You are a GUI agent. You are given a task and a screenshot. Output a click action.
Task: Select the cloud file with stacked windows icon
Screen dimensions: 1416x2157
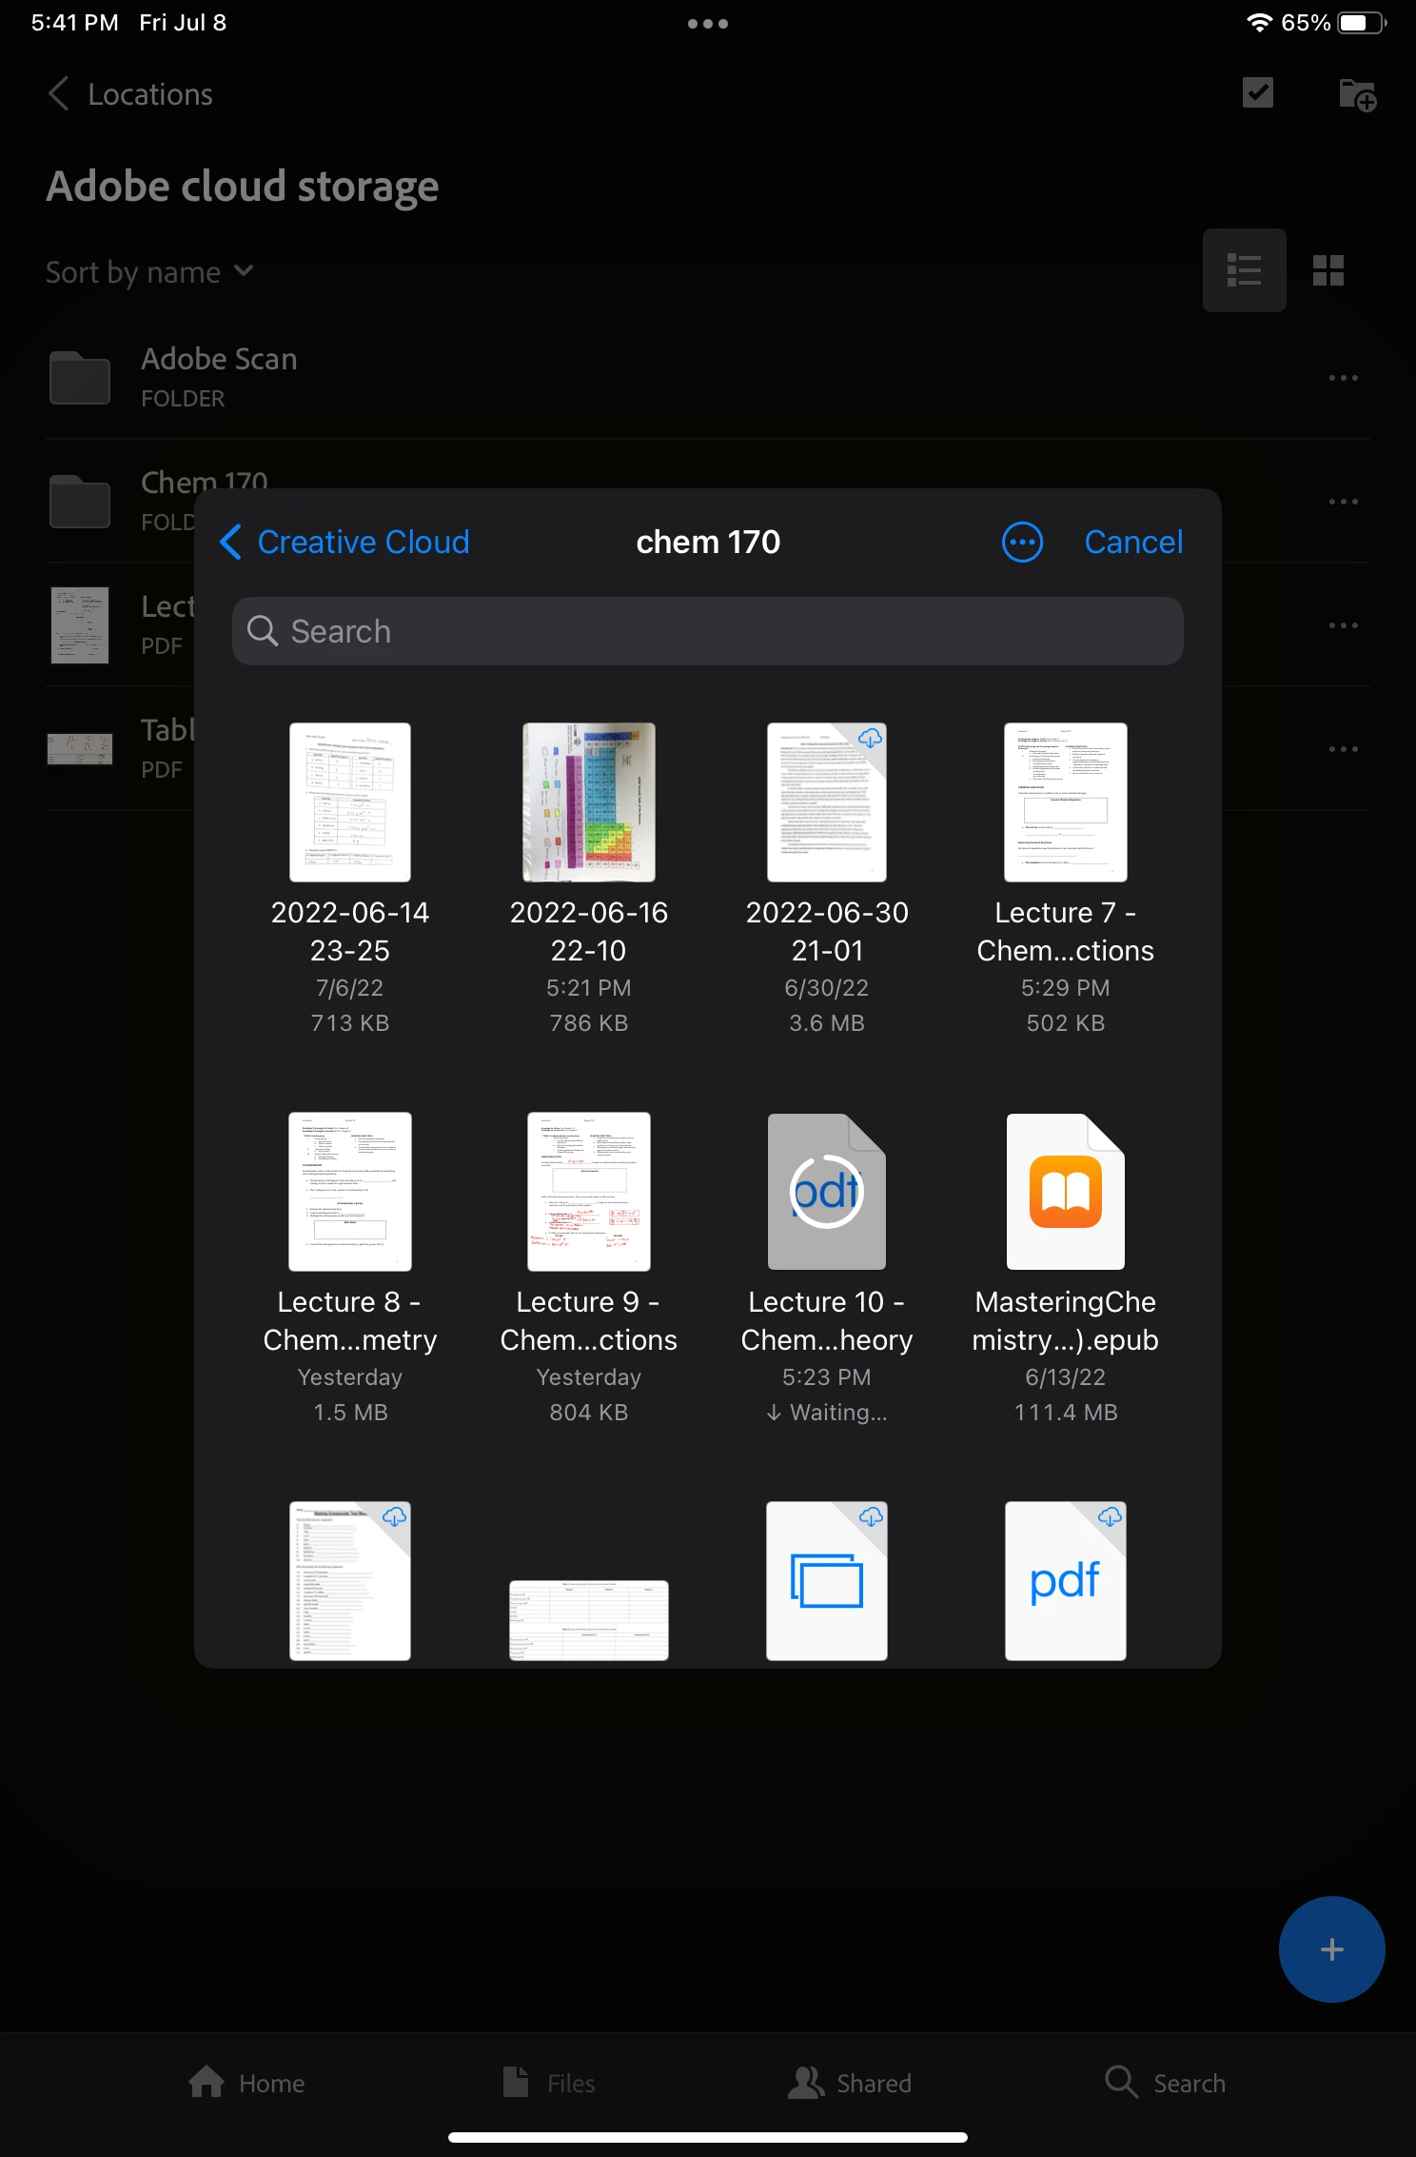point(827,1581)
